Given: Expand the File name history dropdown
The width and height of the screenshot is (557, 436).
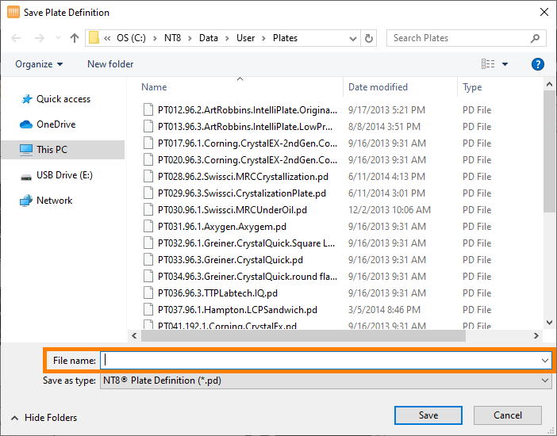Looking at the screenshot, I should [544, 361].
